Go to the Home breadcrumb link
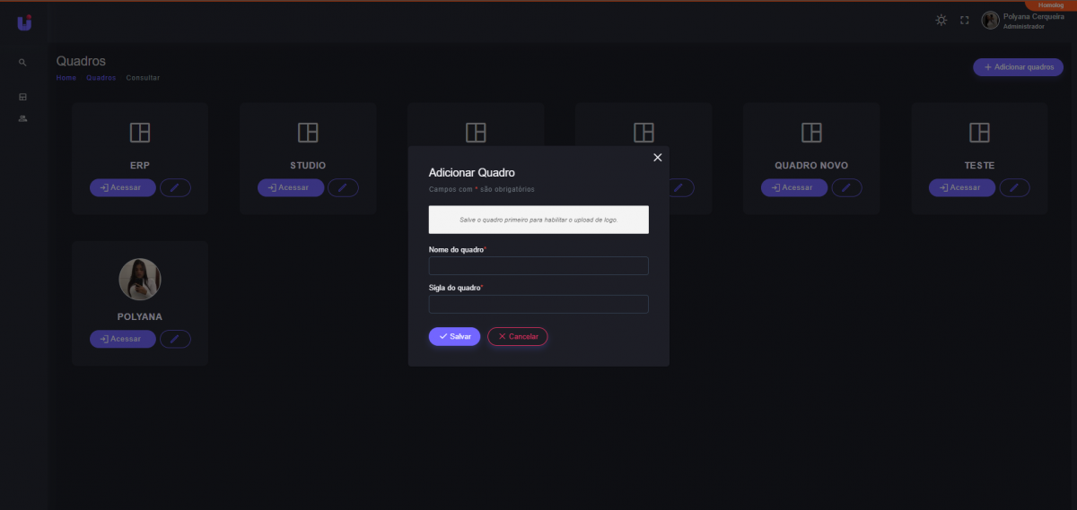The height and width of the screenshot is (510, 1077). [x=66, y=78]
